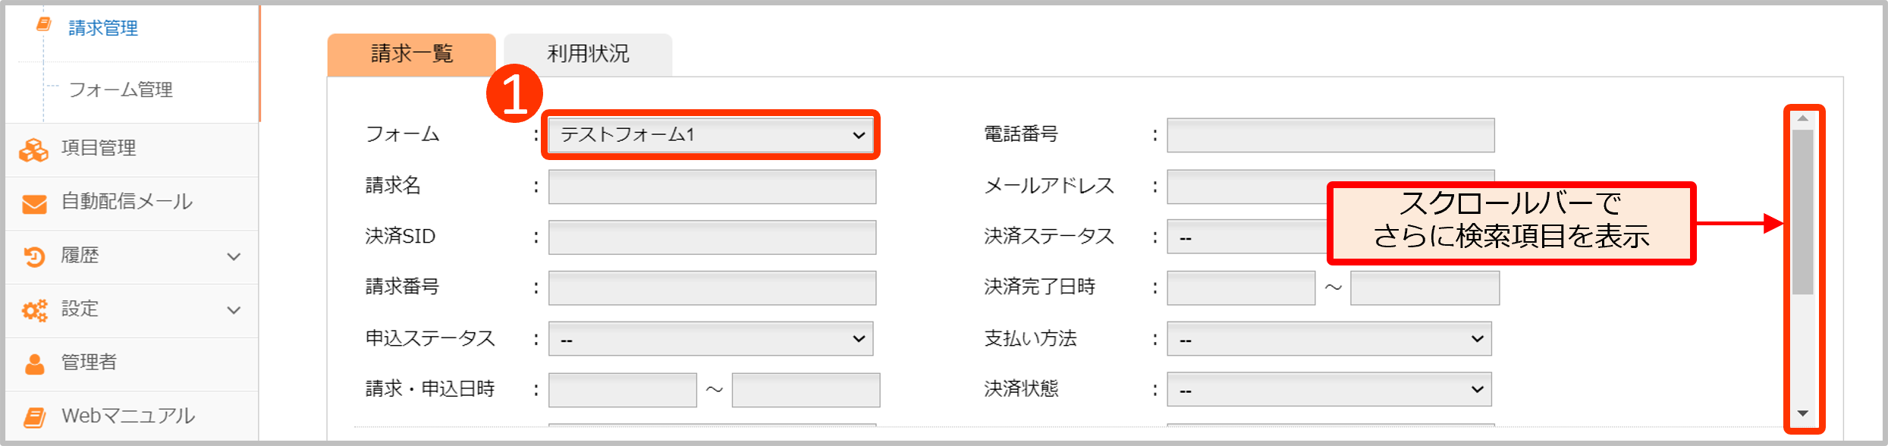The height and width of the screenshot is (446, 1888).
Task: Click the 設定 gear icon
Action: coord(33,309)
